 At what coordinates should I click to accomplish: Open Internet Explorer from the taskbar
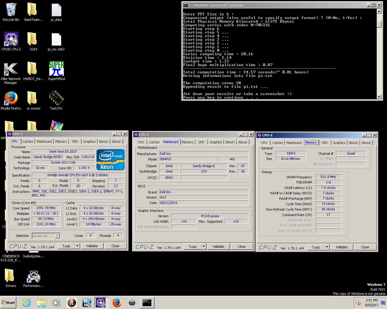pos(27,303)
